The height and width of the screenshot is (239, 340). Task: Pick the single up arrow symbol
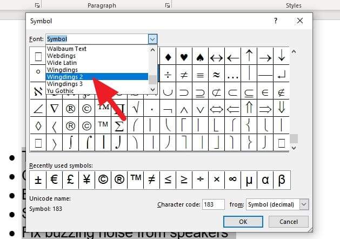tap(249, 56)
